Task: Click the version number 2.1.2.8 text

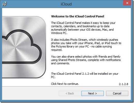Action: (x=123, y=84)
